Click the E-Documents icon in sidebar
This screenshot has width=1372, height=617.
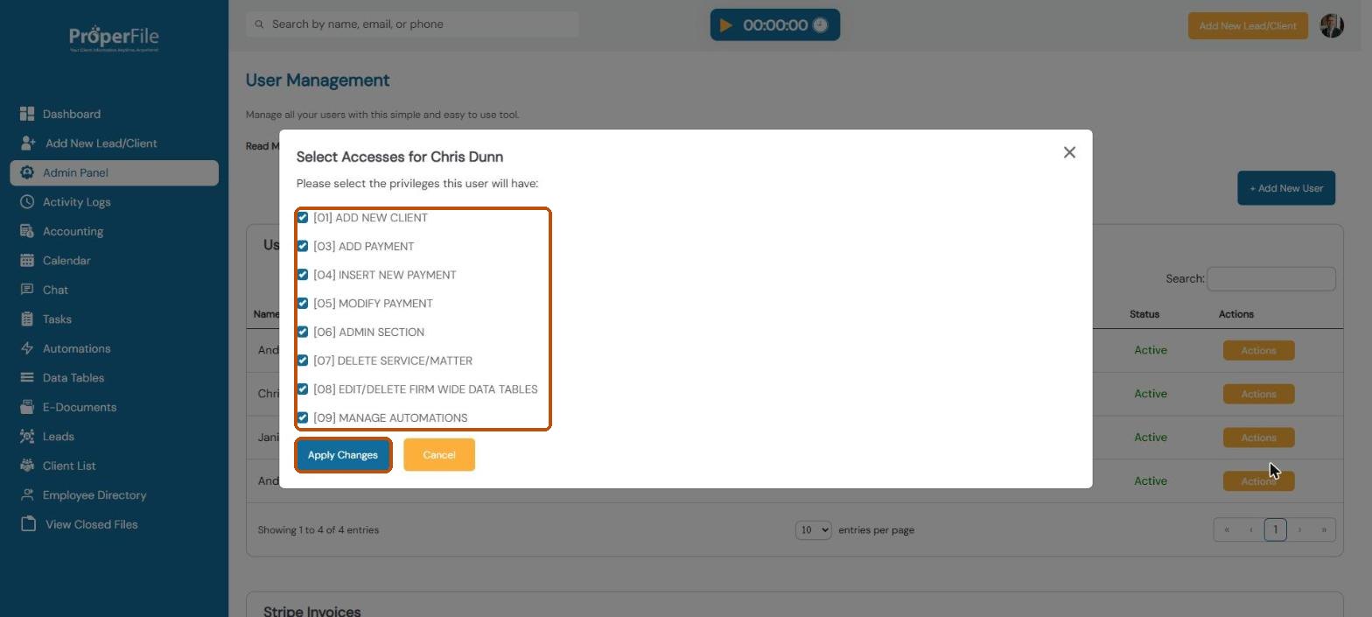[x=27, y=407]
